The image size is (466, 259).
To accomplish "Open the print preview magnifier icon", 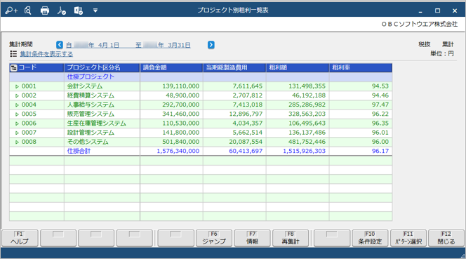I will (28, 11).
